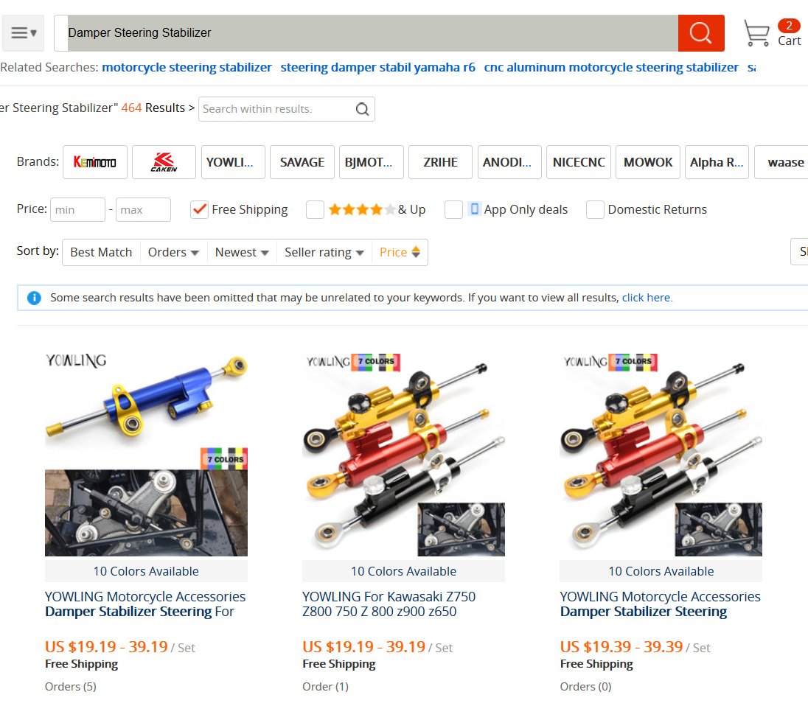Click the orange search magnifier button
The image size is (808, 706).
(x=701, y=33)
